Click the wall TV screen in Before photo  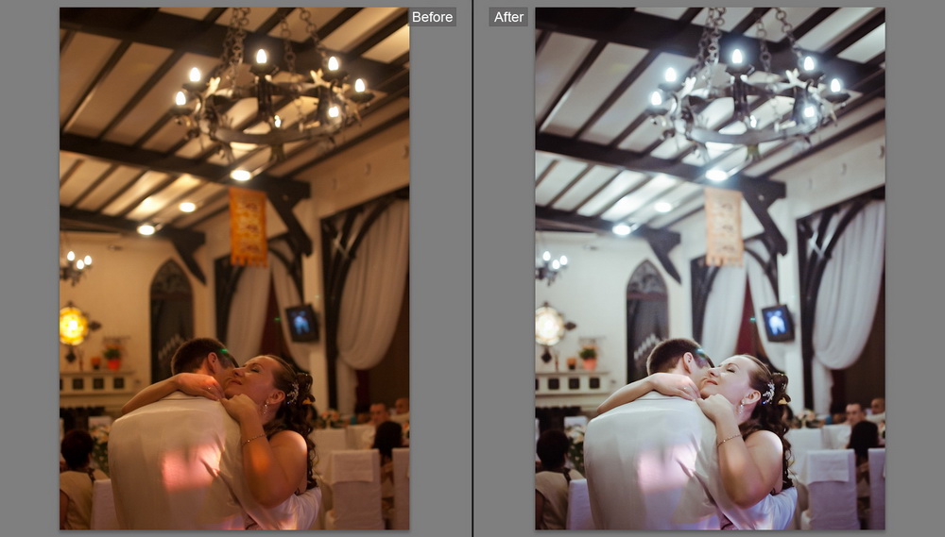point(302,323)
